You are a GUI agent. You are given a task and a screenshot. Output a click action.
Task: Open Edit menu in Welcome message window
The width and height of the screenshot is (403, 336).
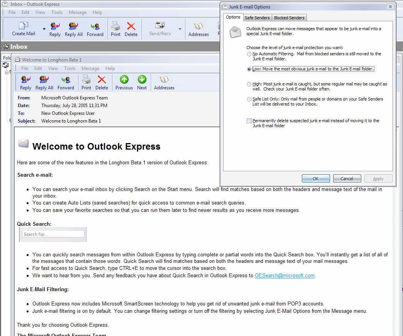(38, 68)
